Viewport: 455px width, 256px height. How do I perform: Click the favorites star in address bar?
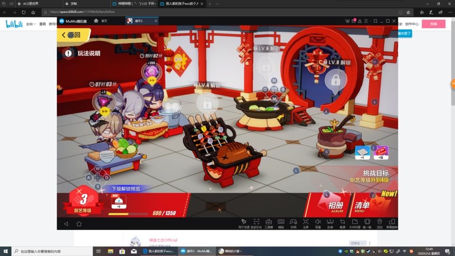pos(408,12)
